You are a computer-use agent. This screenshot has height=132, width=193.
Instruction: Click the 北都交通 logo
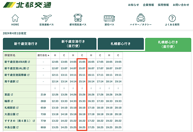tap(27, 5)
